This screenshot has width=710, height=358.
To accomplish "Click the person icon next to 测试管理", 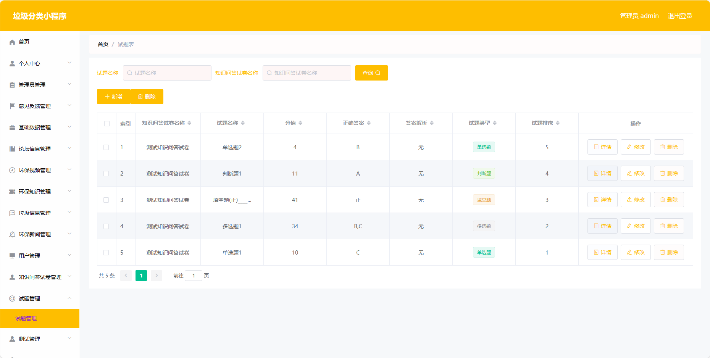I will click(x=12, y=339).
